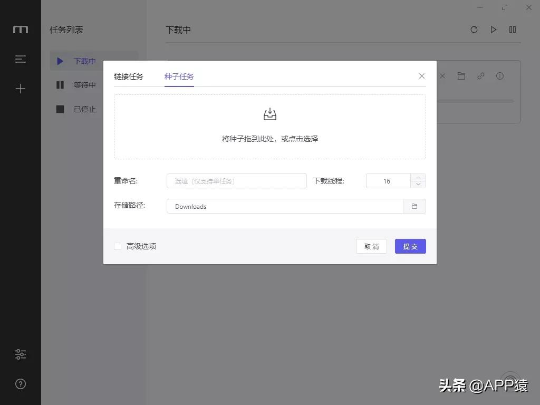Refresh tasks with the refresh icon

coord(474,30)
